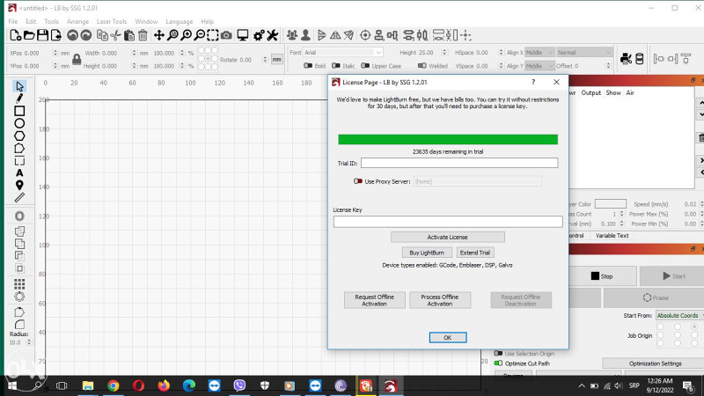Toggle Italic text formatting
This screenshot has width=704, height=396.
tap(336, 65)
